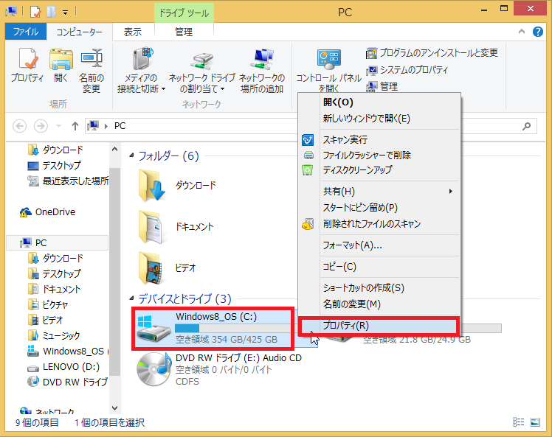
Task: Click Manage (管理) button in ribbon System group
Action: [x=382, y=86]
